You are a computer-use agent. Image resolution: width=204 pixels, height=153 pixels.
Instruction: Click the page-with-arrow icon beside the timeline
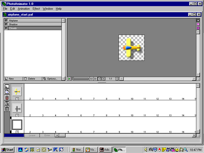coord(7,92)
